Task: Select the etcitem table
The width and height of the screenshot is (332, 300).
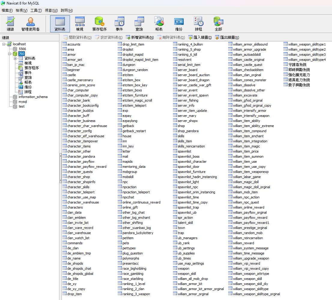Action: tap(128, 75)
